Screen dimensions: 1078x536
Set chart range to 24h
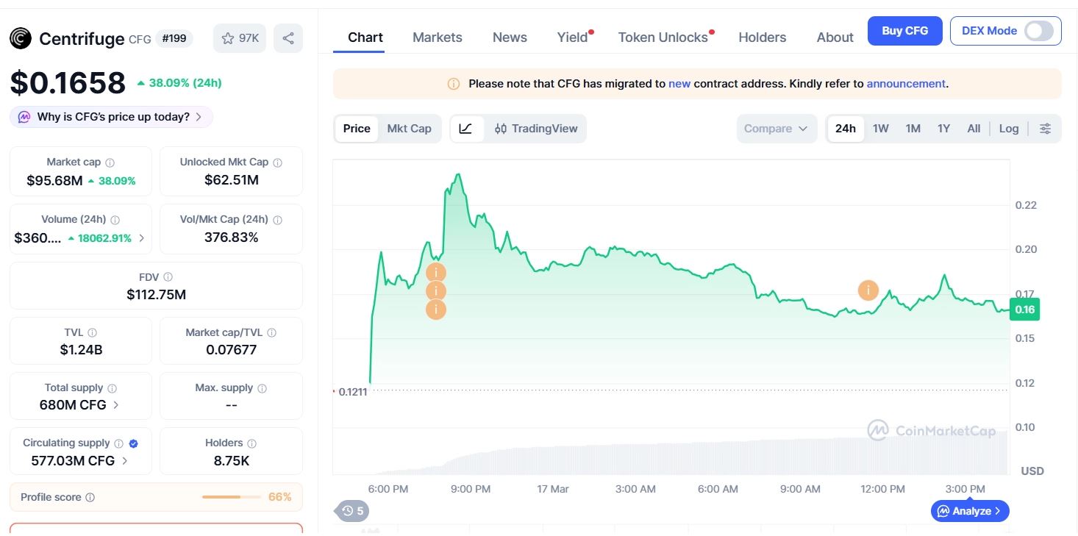pos(846,129)
